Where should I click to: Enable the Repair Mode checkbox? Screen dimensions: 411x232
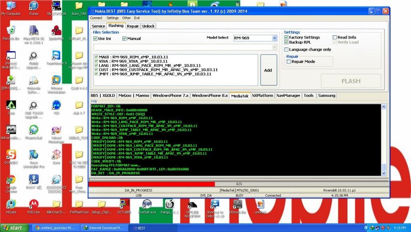pyautogui.click(x=289, y=61)
